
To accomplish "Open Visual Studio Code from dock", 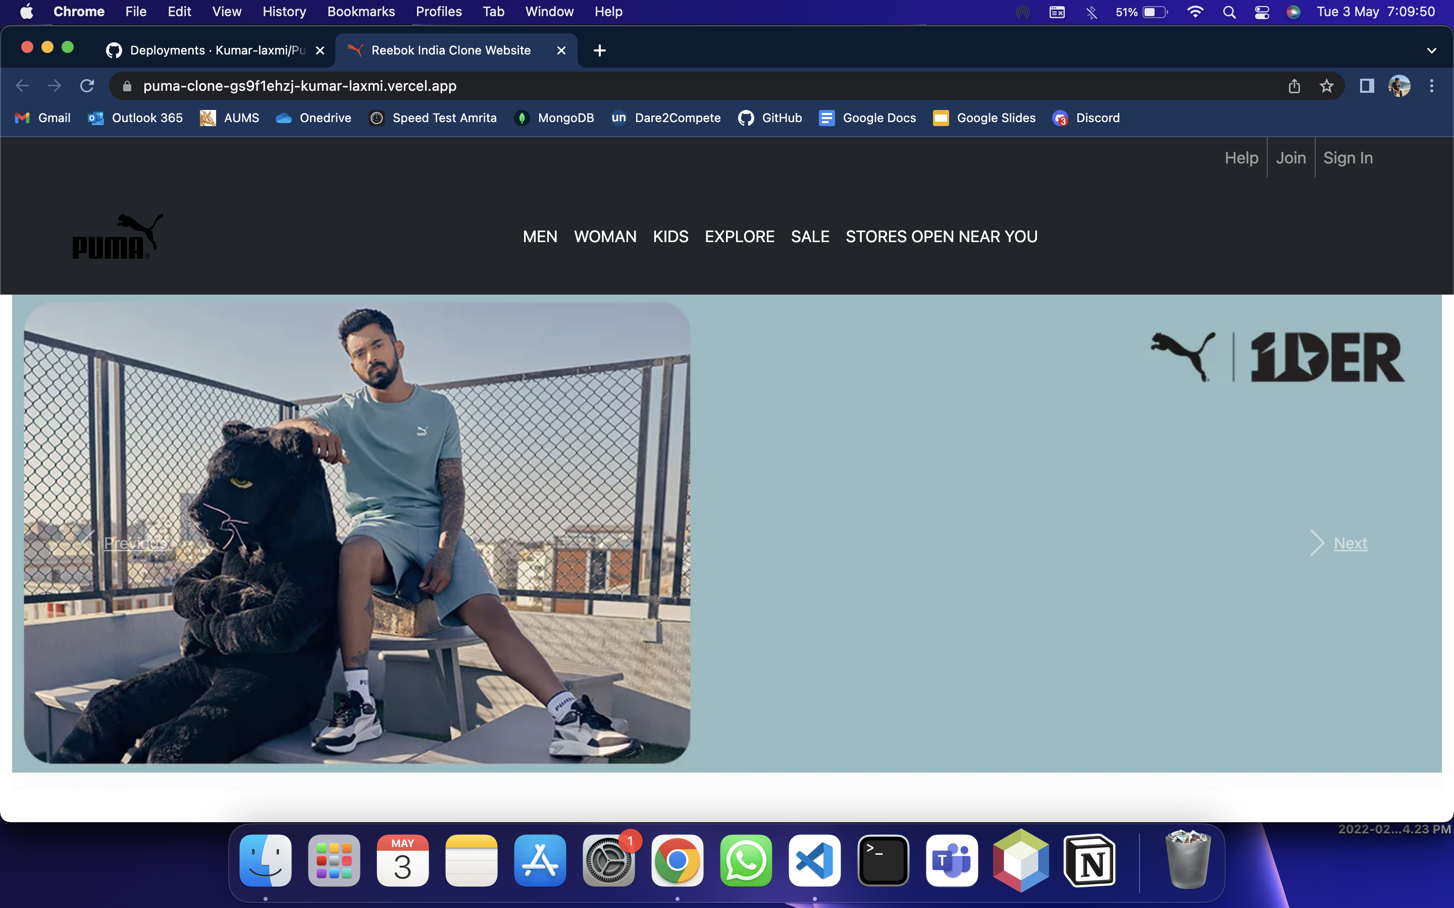I will (x=814, y=861).
